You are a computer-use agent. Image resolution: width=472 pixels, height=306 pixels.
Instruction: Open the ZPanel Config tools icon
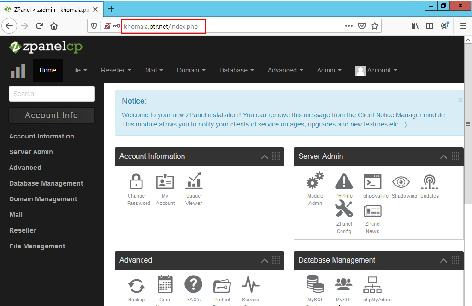click(344, 209)
